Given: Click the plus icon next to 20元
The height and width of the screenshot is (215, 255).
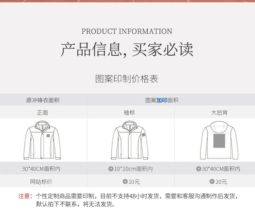Looking at the screenshot, I should (x=212, y=182).
